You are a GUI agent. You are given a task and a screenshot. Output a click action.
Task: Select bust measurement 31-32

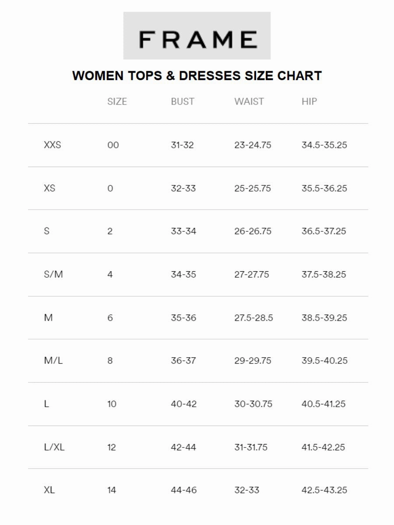click(x=182, y=145)
